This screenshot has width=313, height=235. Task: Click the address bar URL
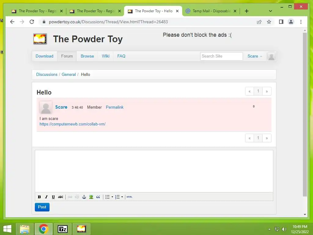click(108, 22)
